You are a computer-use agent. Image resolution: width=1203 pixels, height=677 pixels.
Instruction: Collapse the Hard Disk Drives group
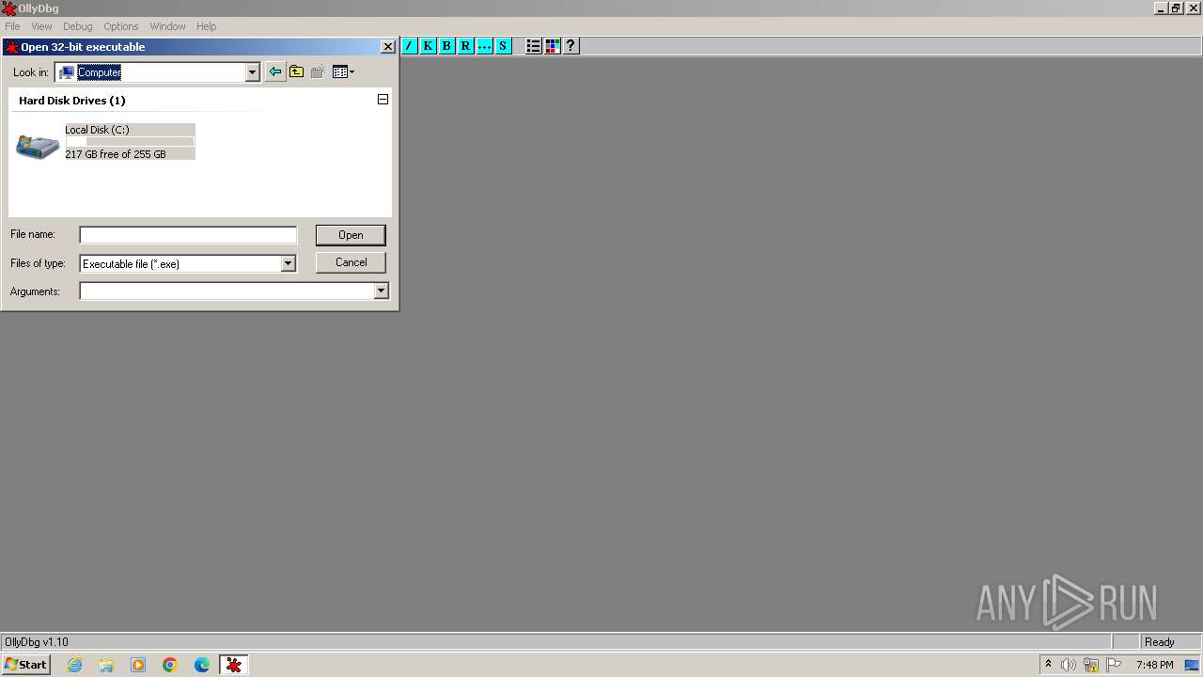click(x=383, y=100)
